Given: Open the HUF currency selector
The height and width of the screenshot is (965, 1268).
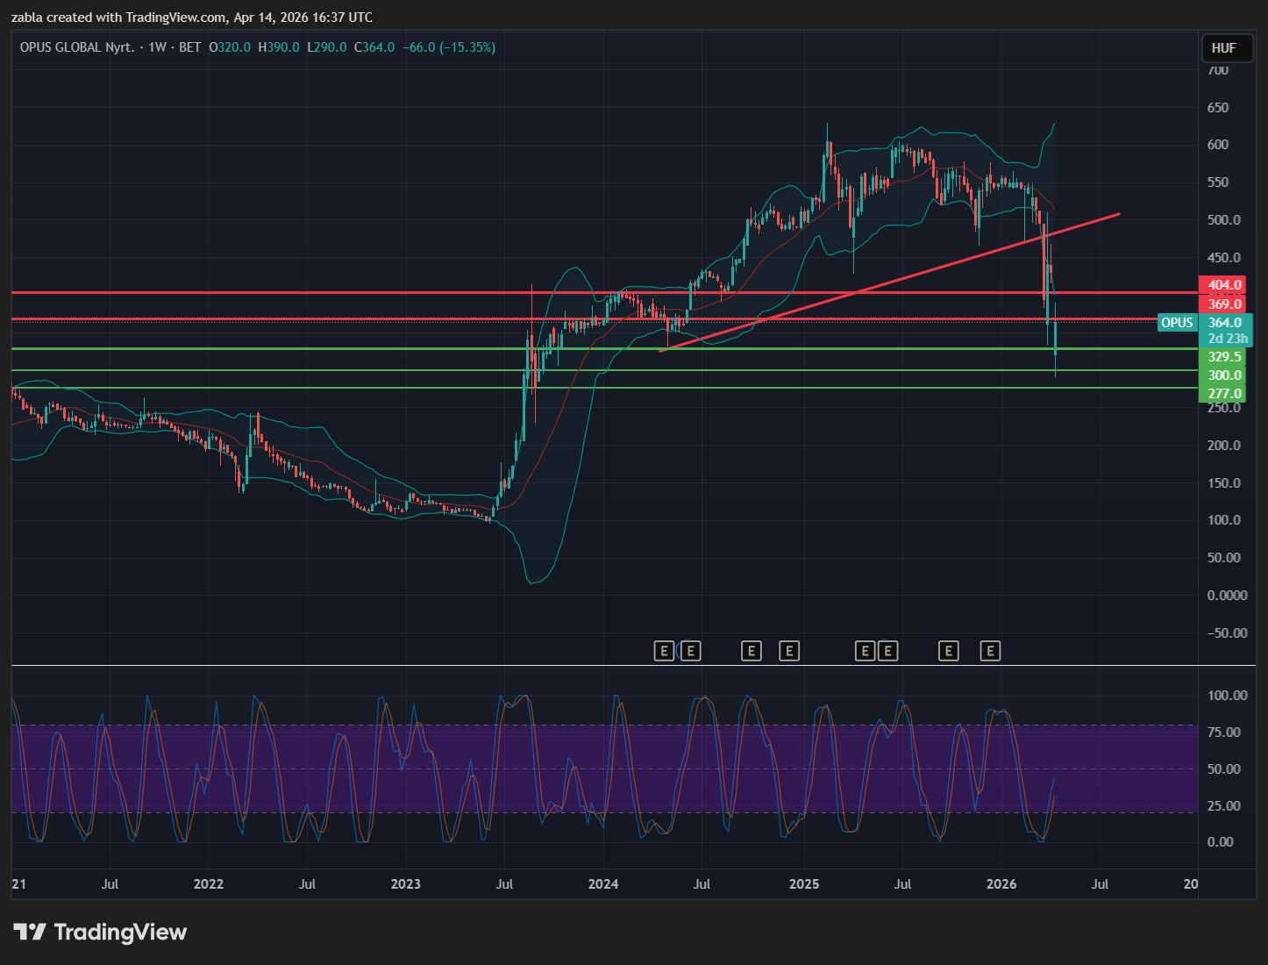Looking at the screenshot, I should point(1223,48).
